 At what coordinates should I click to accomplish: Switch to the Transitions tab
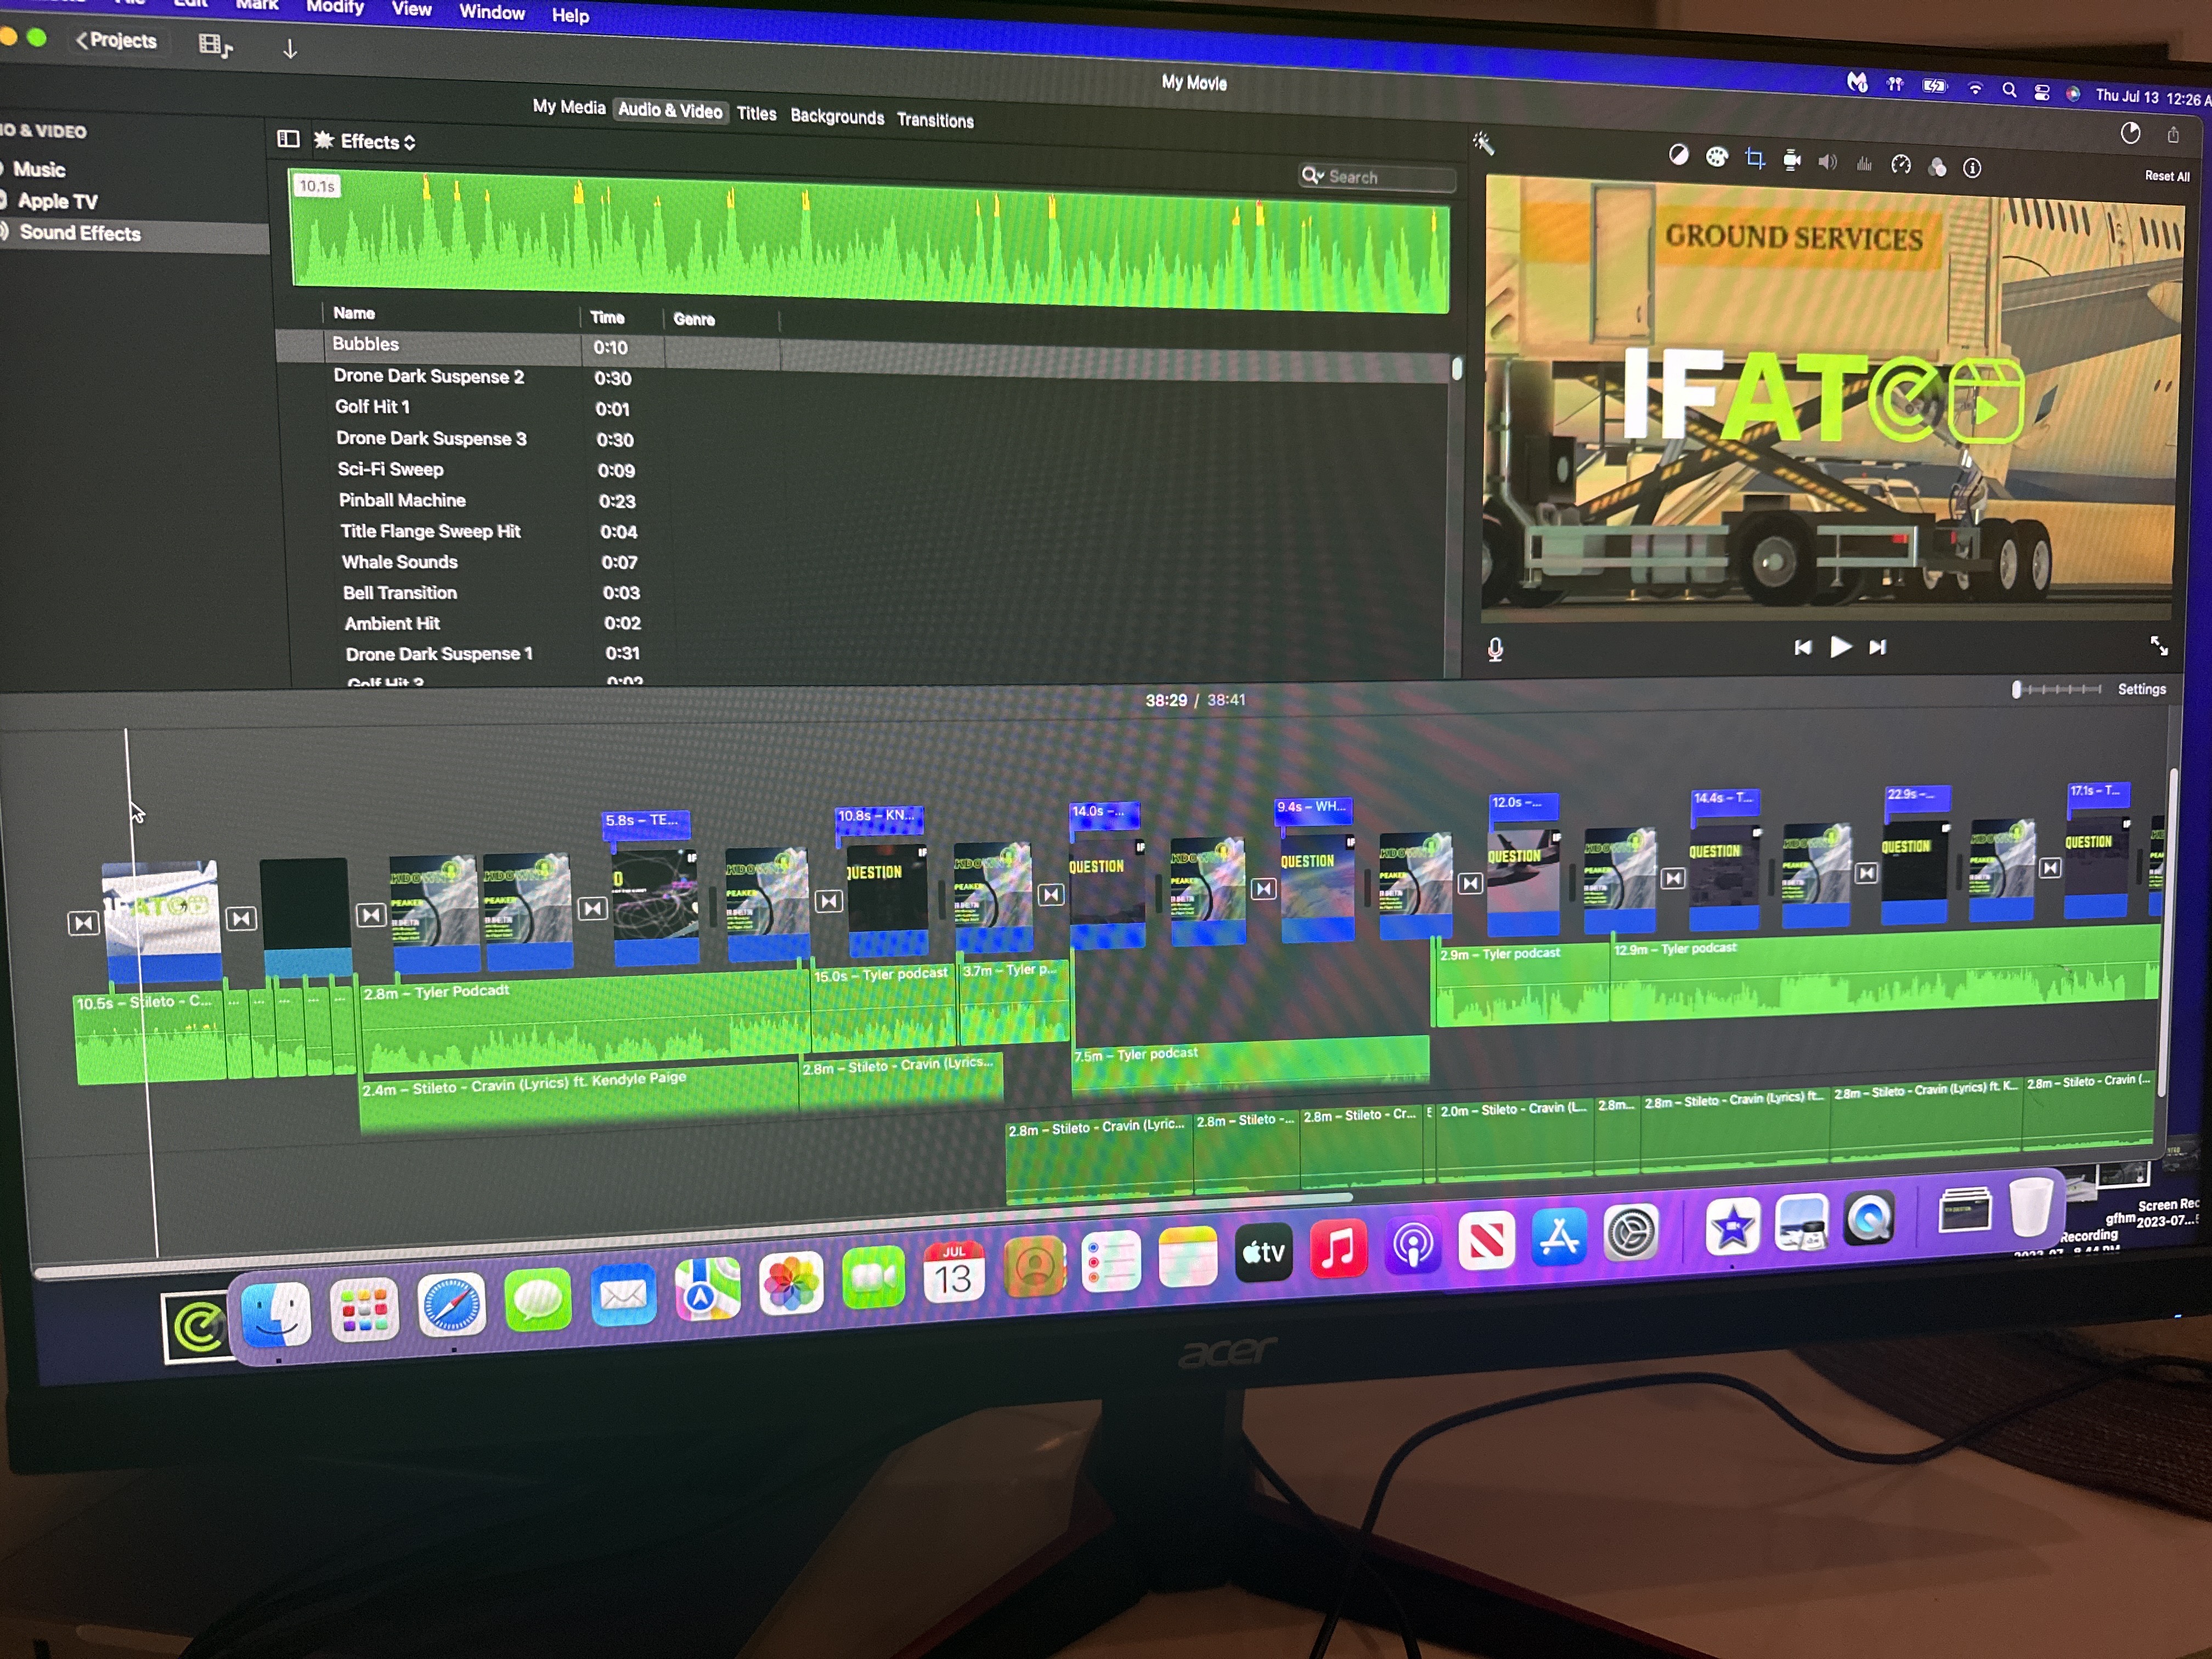tap(935, 120)
